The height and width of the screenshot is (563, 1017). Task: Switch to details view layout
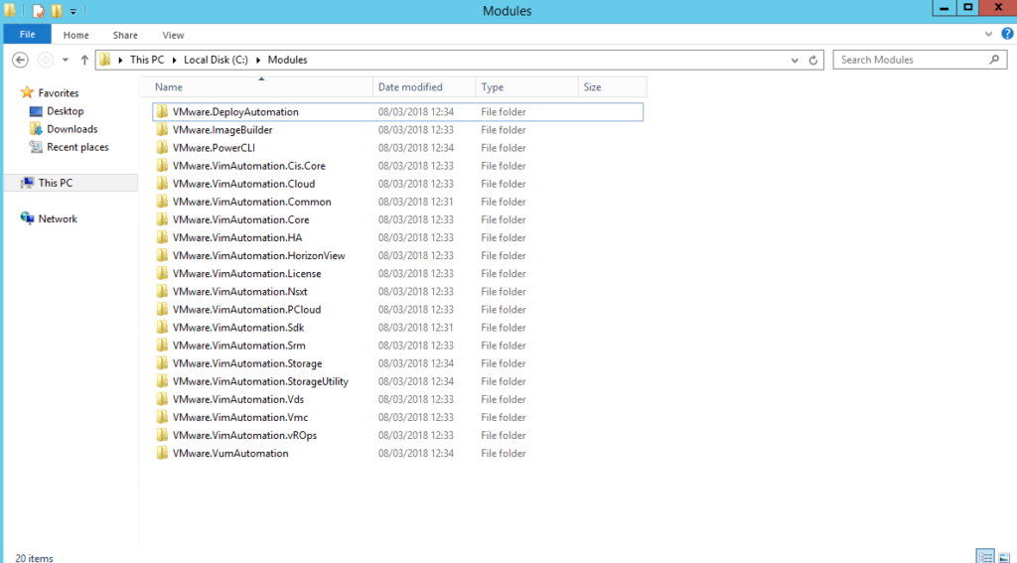(x=984, y=556)
